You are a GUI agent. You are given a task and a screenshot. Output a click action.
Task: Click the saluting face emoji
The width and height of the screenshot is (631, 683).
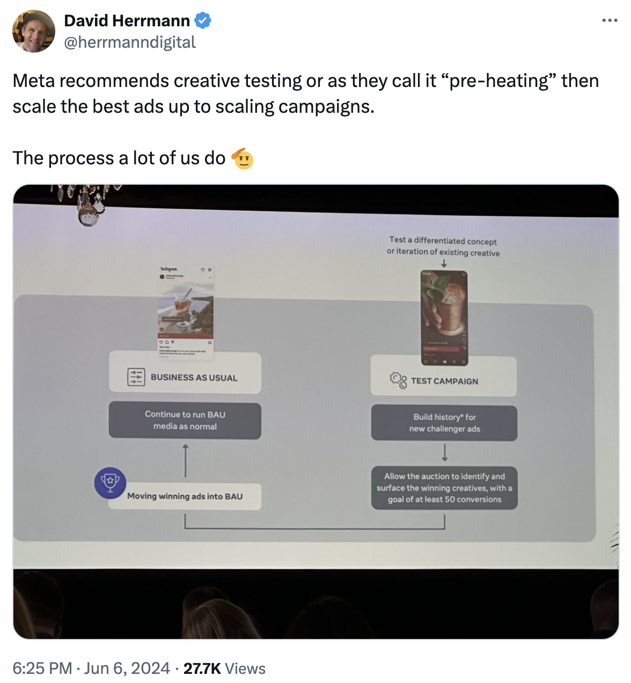(x=243, y=158)
